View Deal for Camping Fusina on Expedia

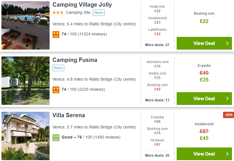point(204,99)
